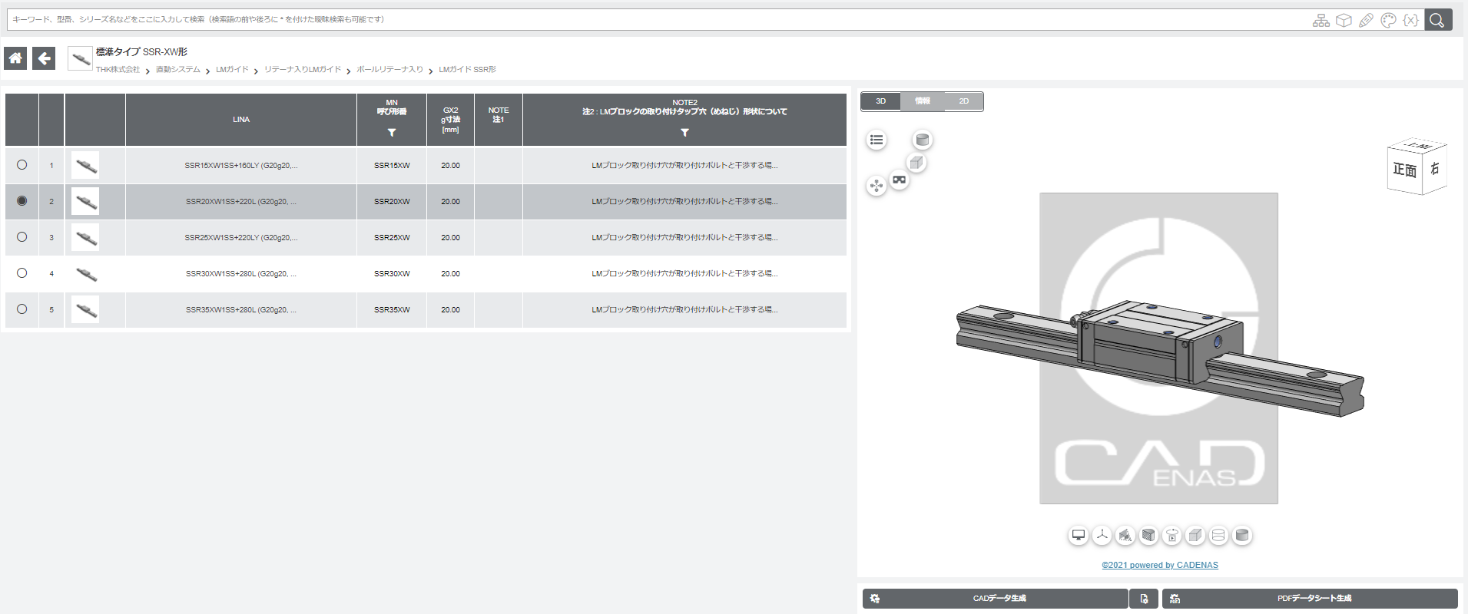
Task: Select radio button for row SSR15XW
Action: pyautogui.click(x=22, y=164)
